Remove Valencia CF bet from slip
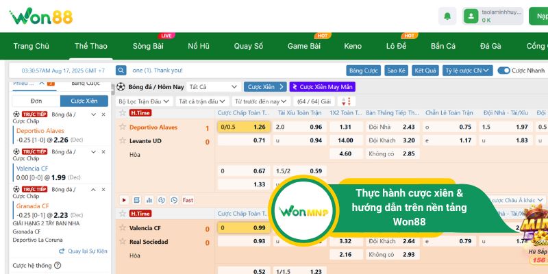This screenshot has height=274, width=548. [103, 151]
